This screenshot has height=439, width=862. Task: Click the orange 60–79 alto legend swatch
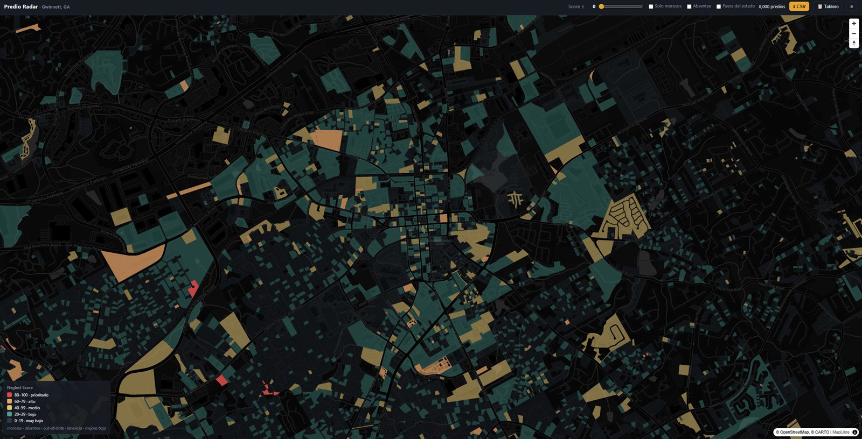pyautogui.click(x=10, y=401)
